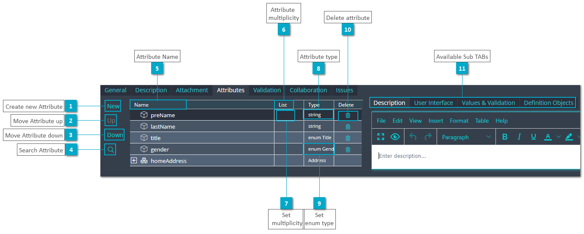Click the string type cell for lastName
The height and width of the screenshot is (234, 584).
click(x=319, y=127)
